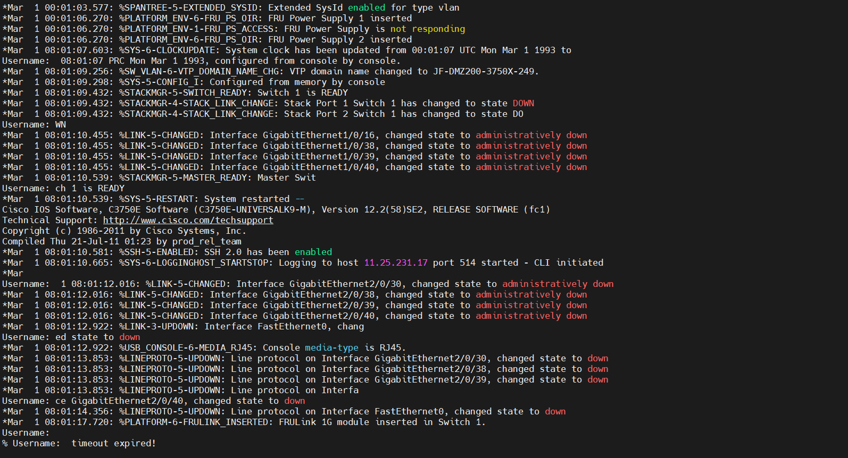Click 'FRU Power Supply 2 inserted' text
The width and height of the screenshot is (848, 458).
click(x=339, y=39)
